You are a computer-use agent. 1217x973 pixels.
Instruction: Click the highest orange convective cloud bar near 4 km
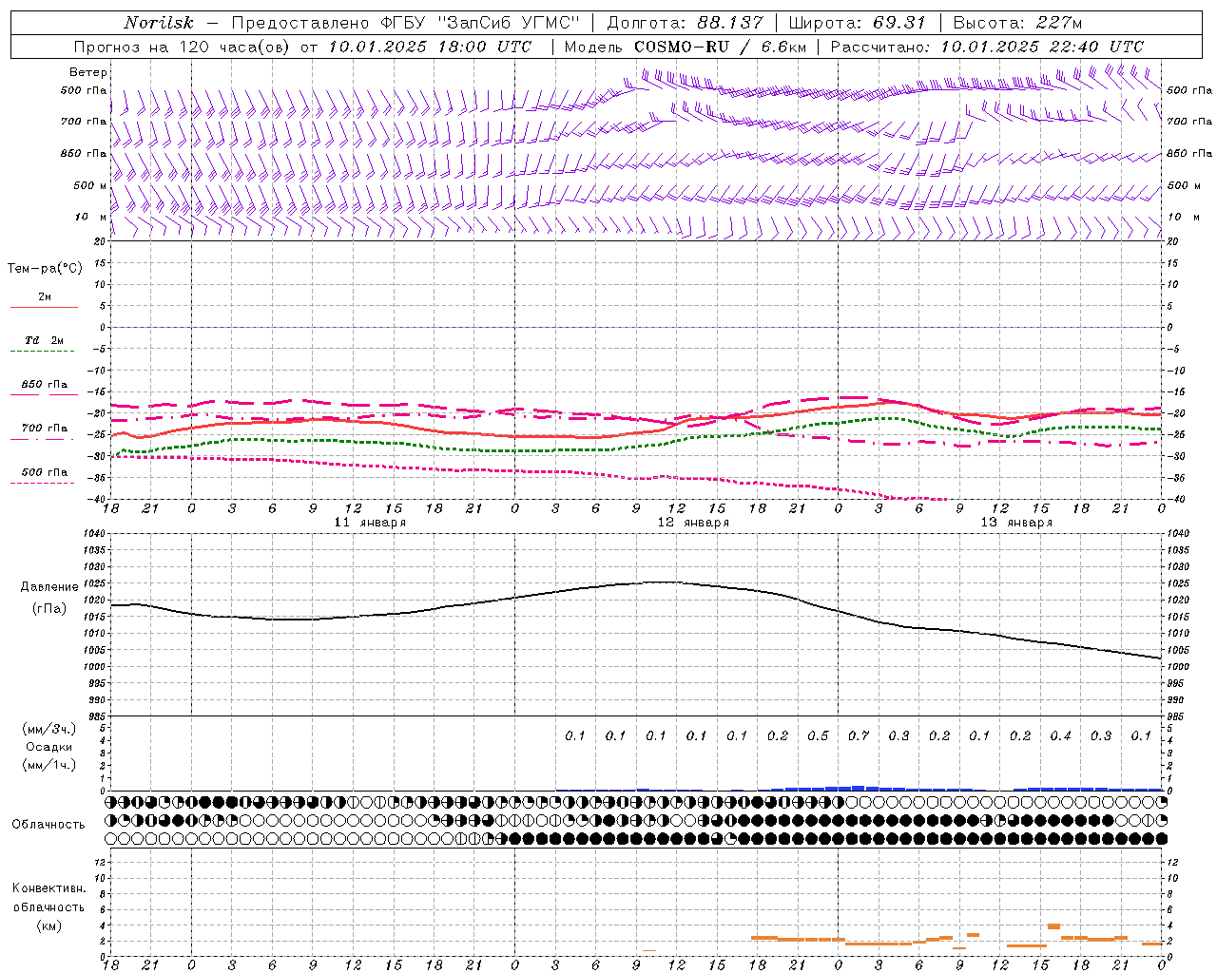point(1053,925)
